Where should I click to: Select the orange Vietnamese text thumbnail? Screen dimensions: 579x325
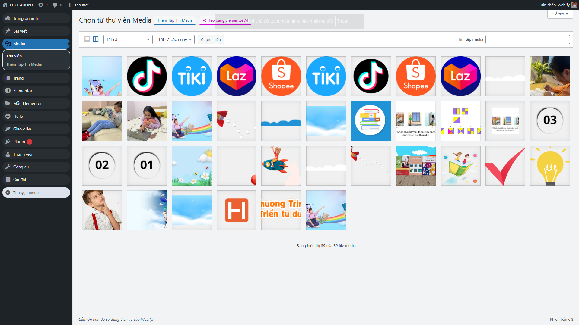281,210
